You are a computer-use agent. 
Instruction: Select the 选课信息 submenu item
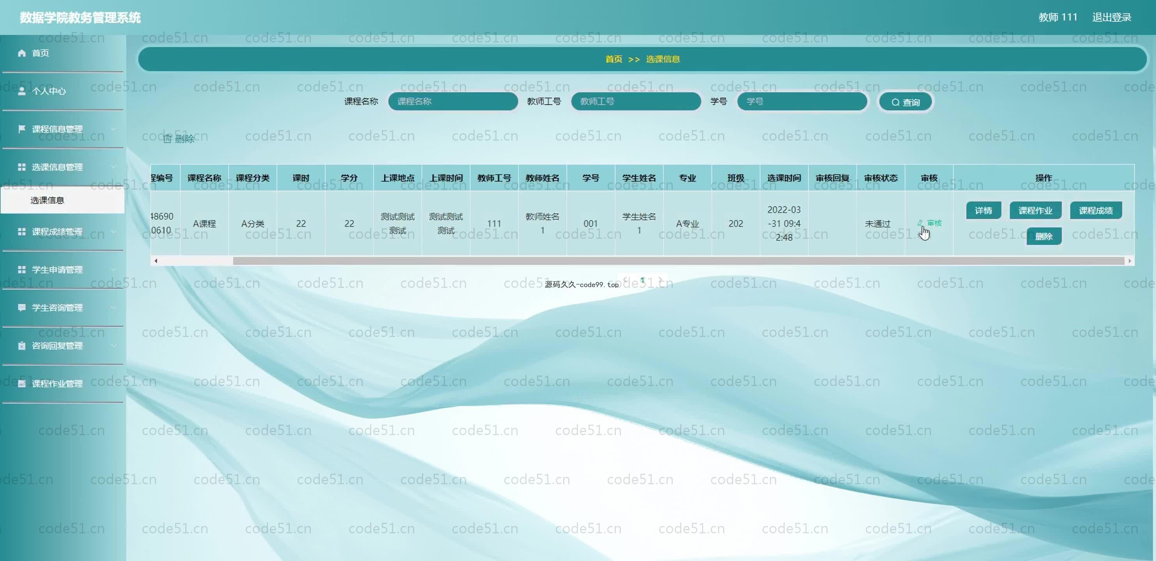(62, 200)
